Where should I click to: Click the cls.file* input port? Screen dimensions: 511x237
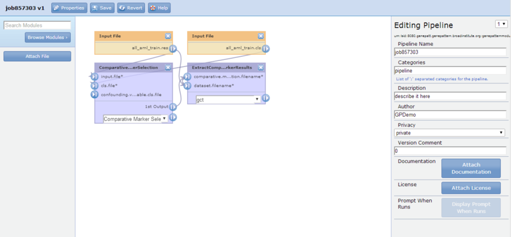click(x=94, y=86)
